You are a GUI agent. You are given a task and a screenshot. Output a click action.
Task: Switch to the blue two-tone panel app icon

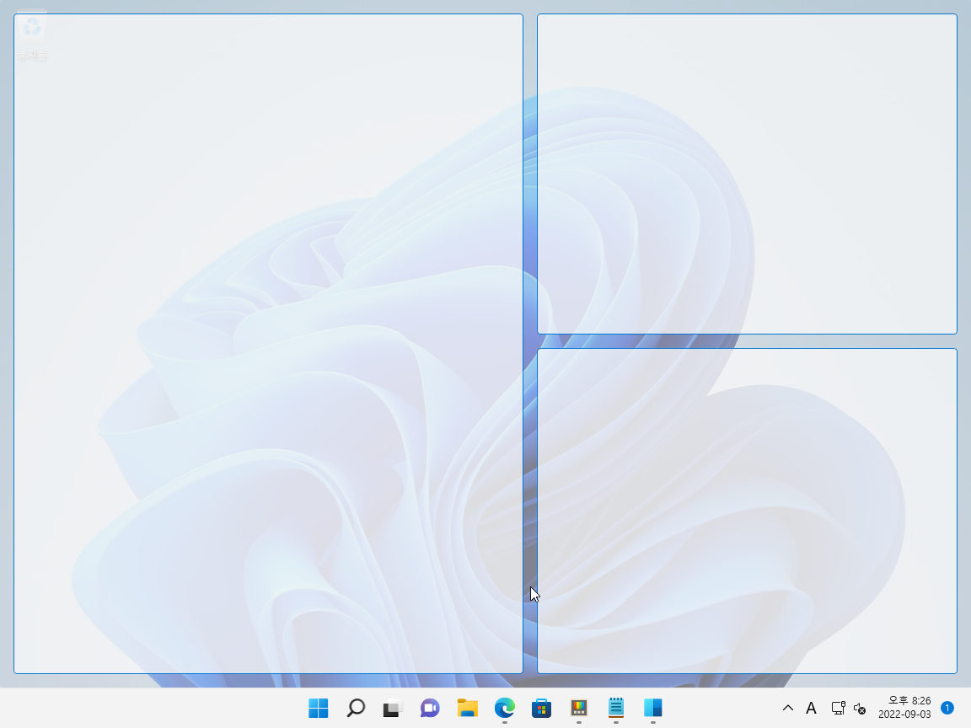point(652,708)
